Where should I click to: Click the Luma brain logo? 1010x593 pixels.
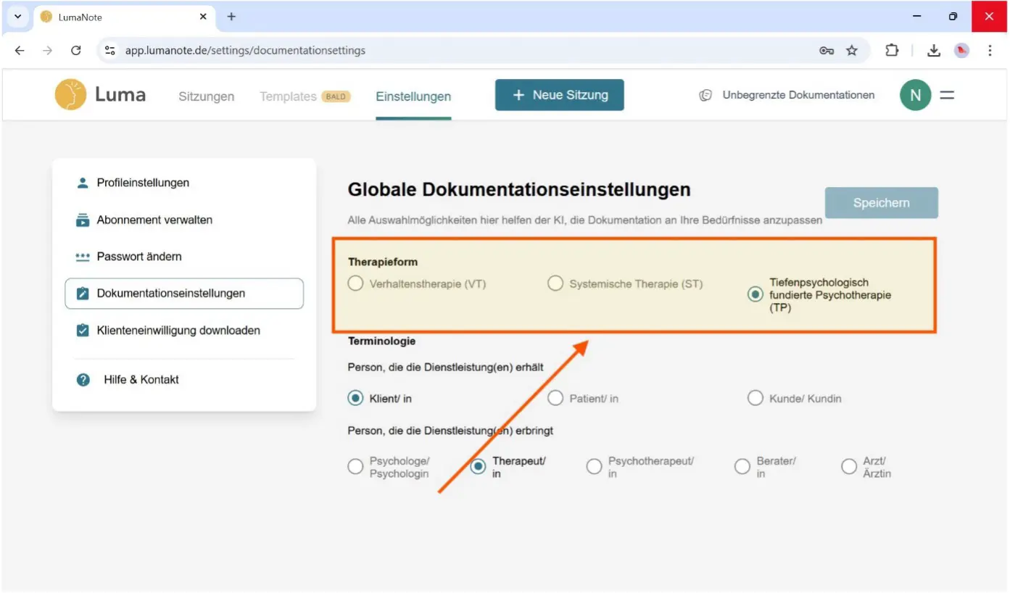pos(70,94)
